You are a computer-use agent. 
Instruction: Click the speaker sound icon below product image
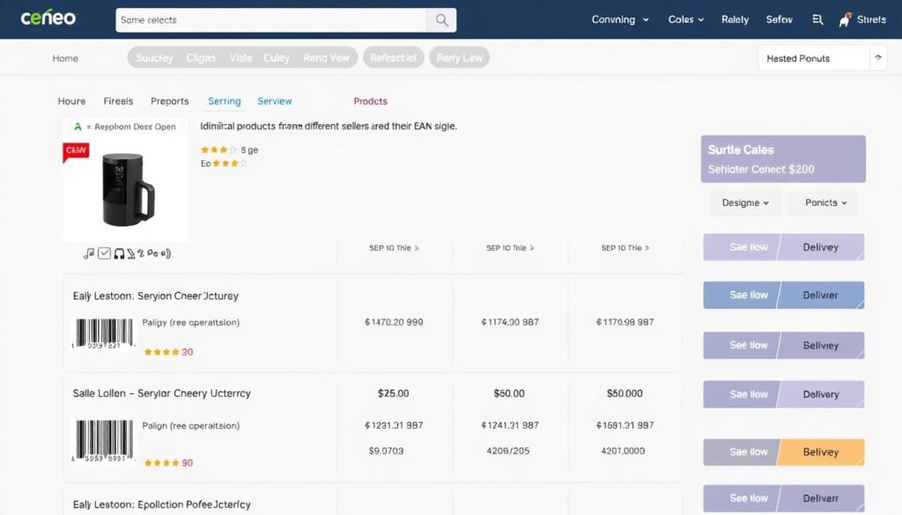pyautogui.click(x=166, y=254)
